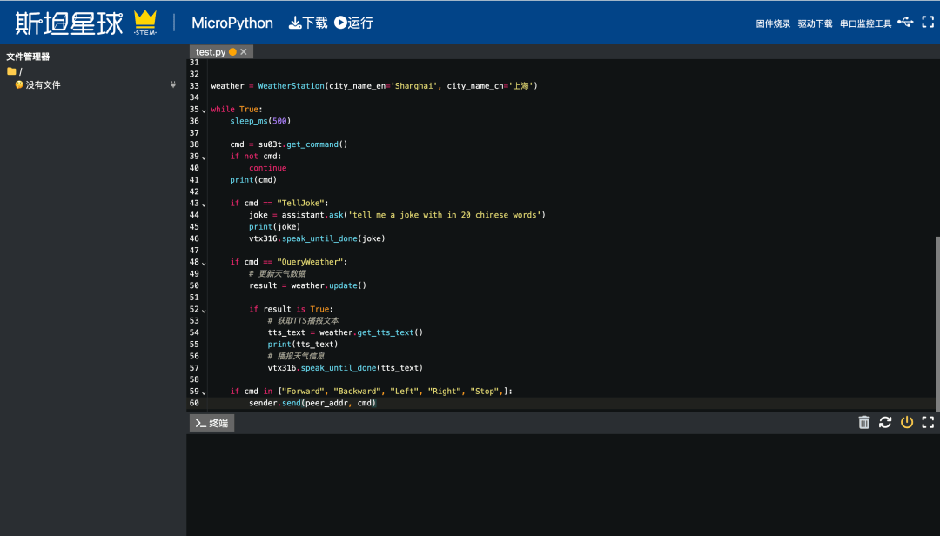The width and height of the screenshot is (940, 536).
Task: Click the unsaved orange dot on test.py
Action: tap(232, 52)
